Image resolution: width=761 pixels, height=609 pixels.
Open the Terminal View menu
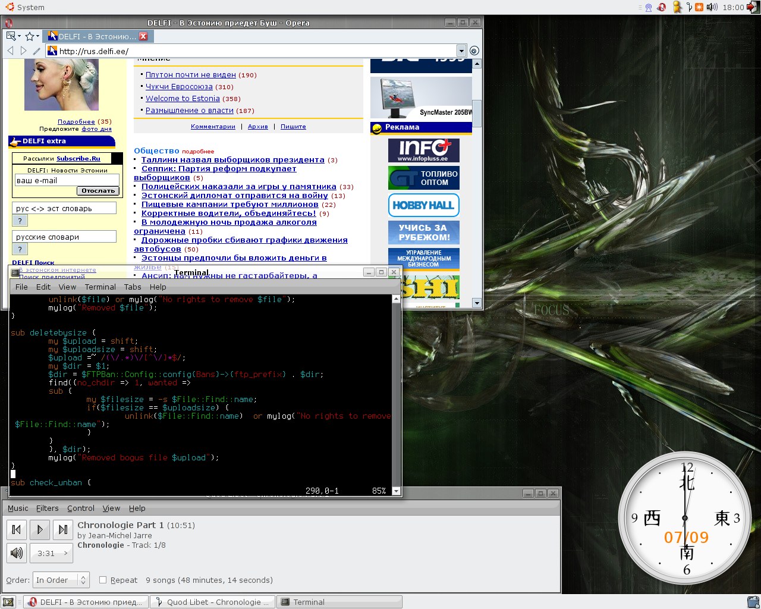click(67, 287)
